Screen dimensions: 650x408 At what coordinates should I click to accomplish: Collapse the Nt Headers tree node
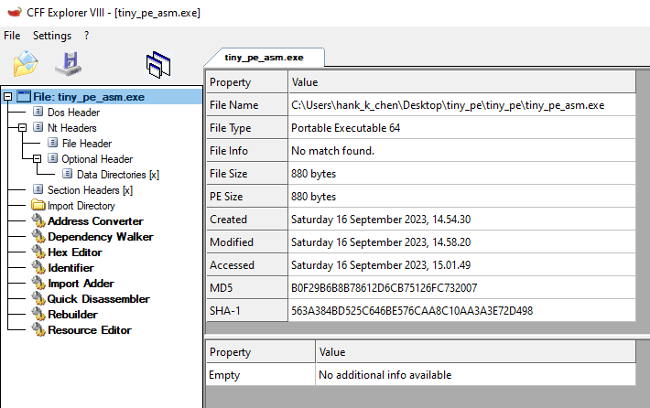(22, 127)
